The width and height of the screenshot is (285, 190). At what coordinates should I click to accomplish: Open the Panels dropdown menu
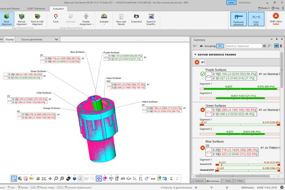[264, 8]
